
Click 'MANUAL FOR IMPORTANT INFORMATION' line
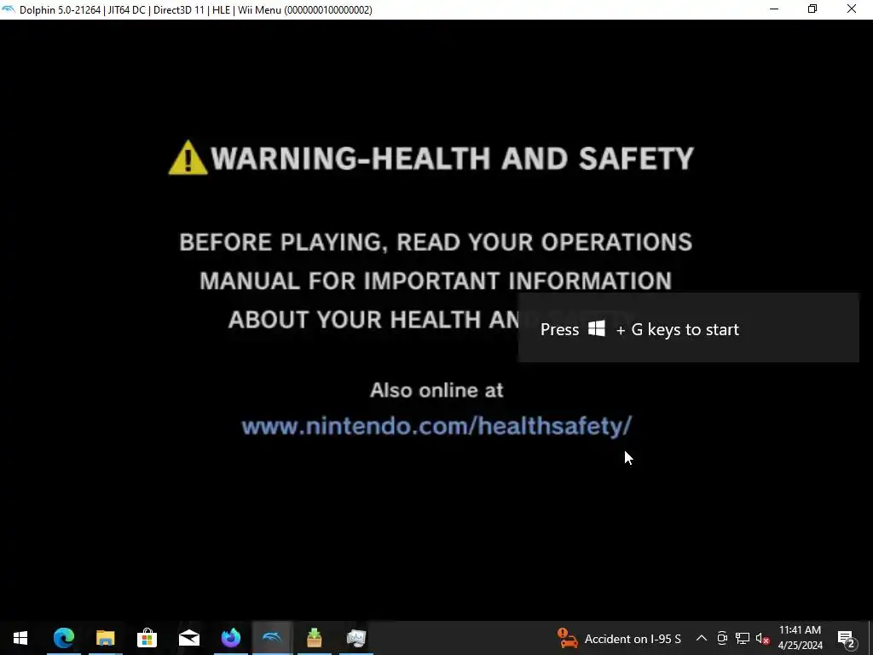[436, 281]
